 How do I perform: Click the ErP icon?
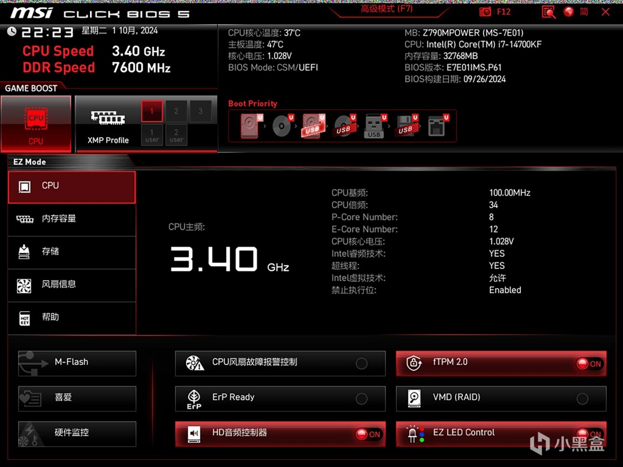coord(194,399)
